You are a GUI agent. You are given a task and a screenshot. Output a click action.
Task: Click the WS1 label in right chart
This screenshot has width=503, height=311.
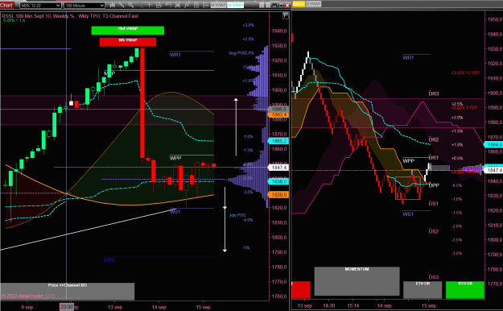point(408,214)
